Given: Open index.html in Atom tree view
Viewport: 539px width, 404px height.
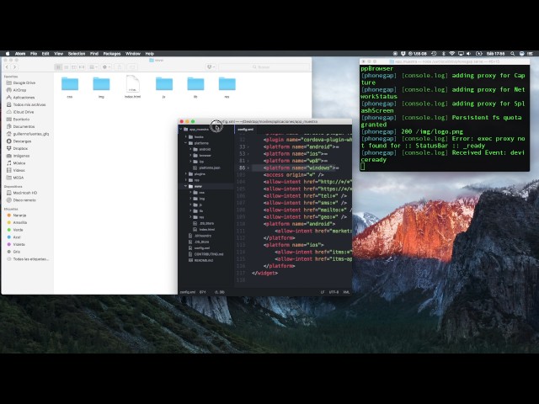Looking at the screenshot, I should tap(206, 230).
